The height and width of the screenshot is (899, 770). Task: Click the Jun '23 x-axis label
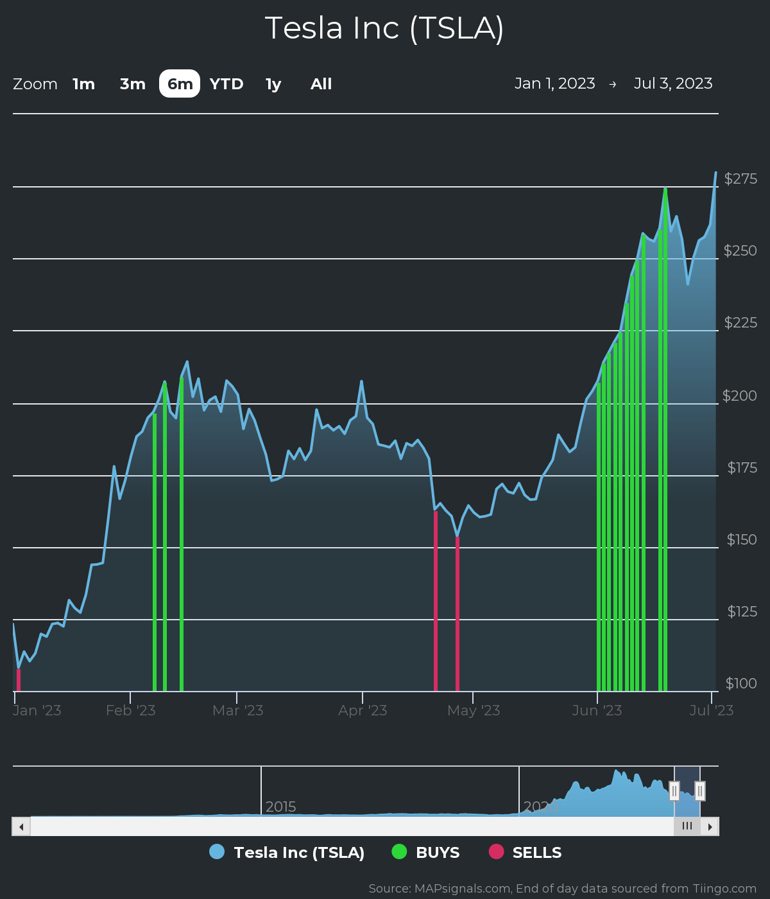pos(597,710)
